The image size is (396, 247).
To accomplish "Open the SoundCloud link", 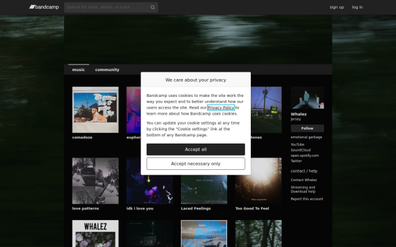I will [x=300, y=150].
